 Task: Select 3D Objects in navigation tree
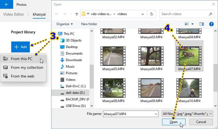point(73,40)
